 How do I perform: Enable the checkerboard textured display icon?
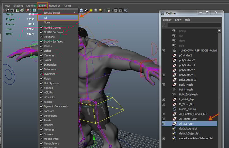tap(86, 10)
